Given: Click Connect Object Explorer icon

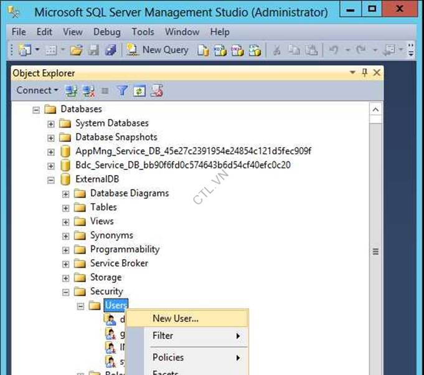Looking at the screenshot, I should coord(71,91).
